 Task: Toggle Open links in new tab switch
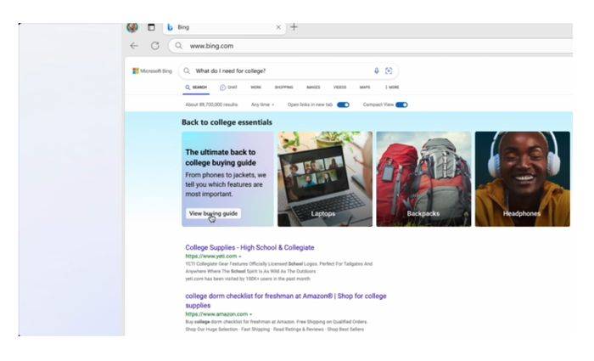[343, 104]
